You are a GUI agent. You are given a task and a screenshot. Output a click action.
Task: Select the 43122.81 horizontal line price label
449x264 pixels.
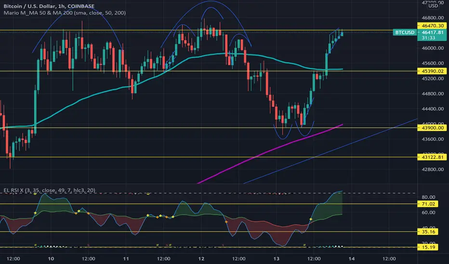tap(433, 157)
